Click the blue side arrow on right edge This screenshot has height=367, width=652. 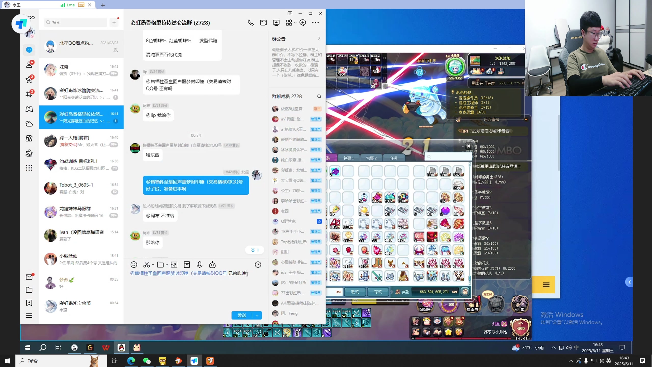(629, 282)
